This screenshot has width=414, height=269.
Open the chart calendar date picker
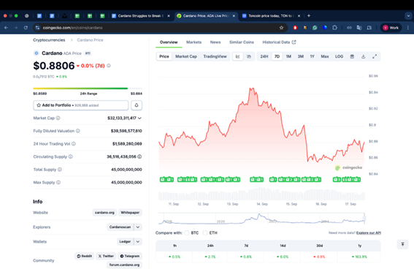coord(352,56)
